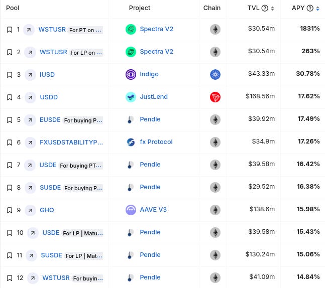Bookmark the IUSD pool
This screenshot has height=288, width=325.
coord(10,75)
